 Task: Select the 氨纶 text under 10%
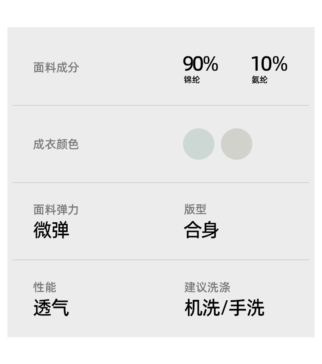(259, 80)
